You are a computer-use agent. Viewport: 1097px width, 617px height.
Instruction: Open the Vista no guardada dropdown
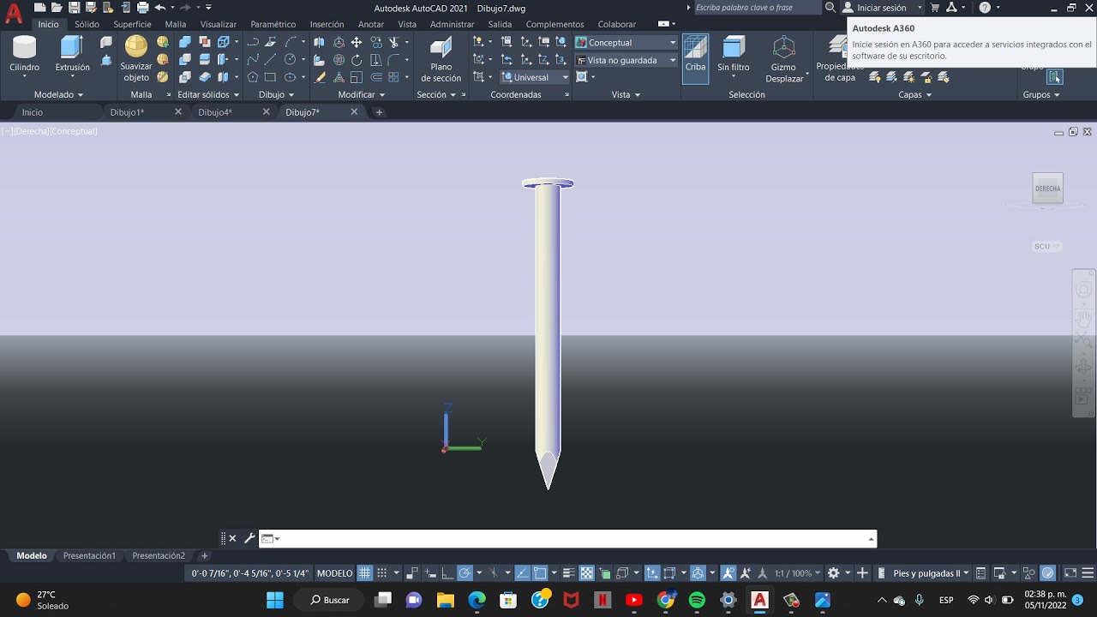pyautogui.click(x=626, y=60)
